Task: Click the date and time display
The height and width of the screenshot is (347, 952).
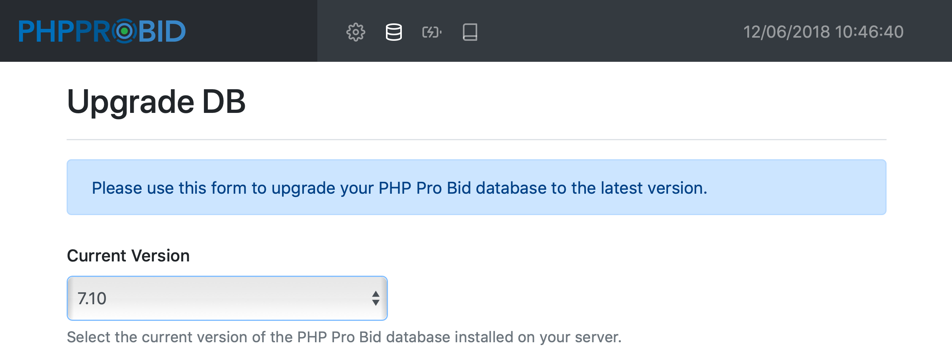Action: coord(823,32)
